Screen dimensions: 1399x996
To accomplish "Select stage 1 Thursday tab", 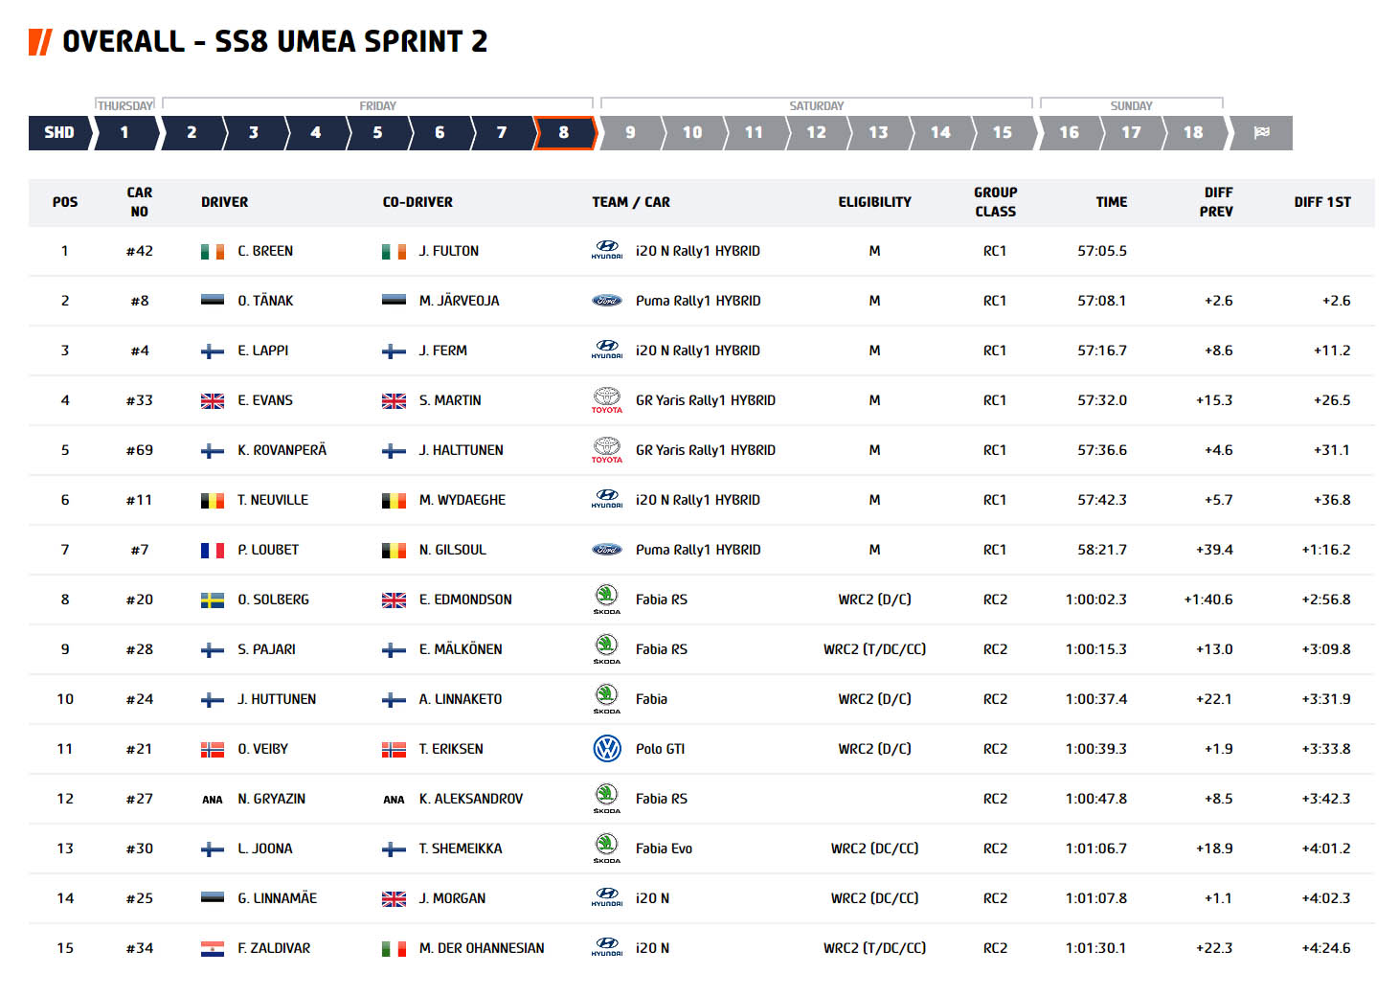I will click(124, 133).
